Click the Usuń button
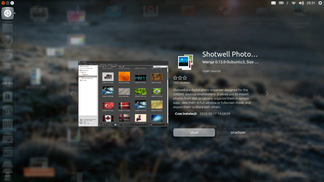 [x=194, y=132]
